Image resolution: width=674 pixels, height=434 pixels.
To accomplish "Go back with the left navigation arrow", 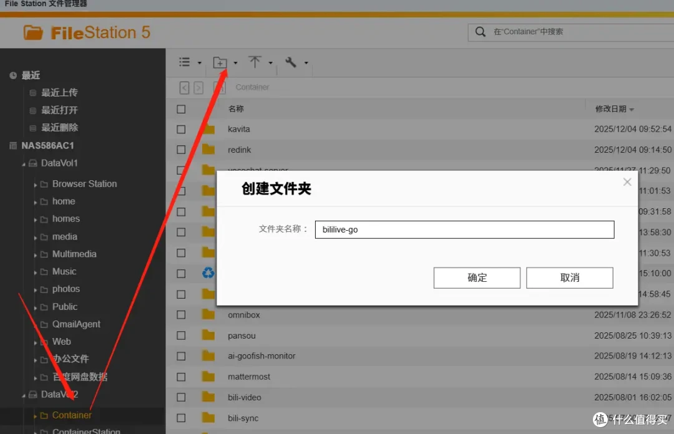I will click(x=184, y=88).
